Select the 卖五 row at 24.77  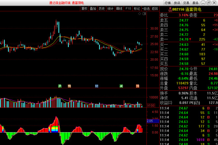click(x=189, y=20)
